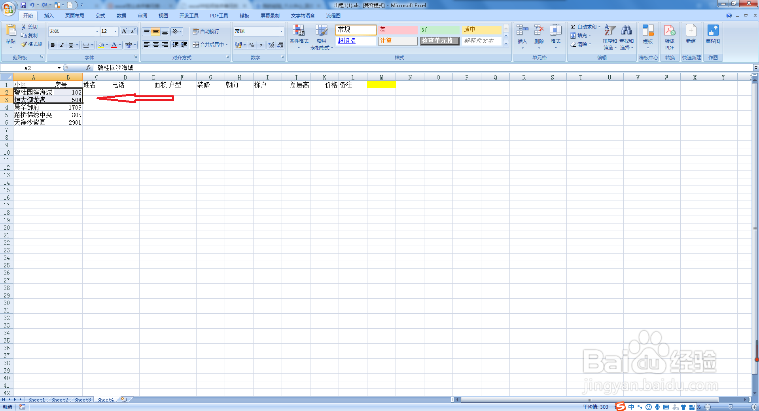
Task: Click 合并后居中 merge button
Action: [x=208, y=45]
